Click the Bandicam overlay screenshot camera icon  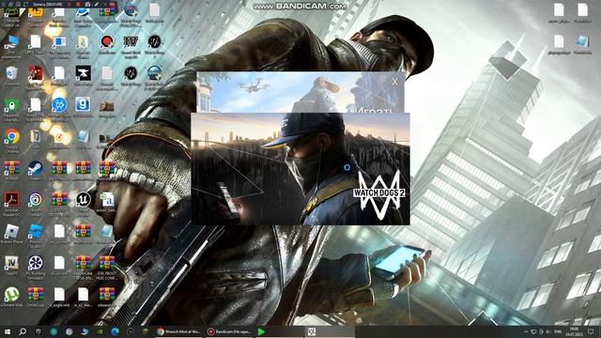[x=87, y=4]
